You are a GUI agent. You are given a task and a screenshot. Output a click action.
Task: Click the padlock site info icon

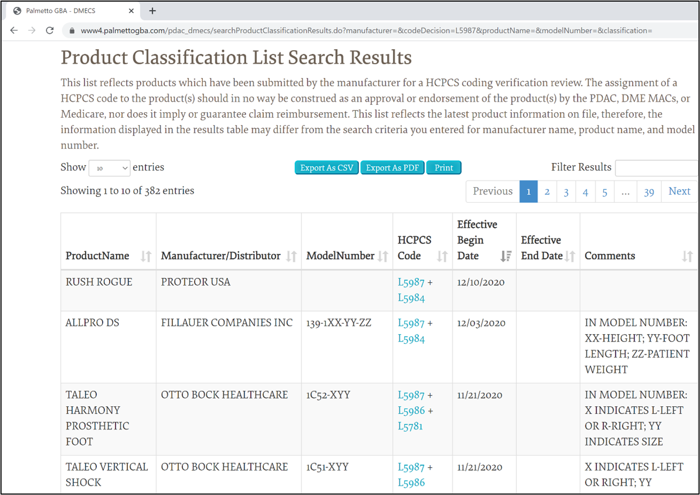pos(72,31)
